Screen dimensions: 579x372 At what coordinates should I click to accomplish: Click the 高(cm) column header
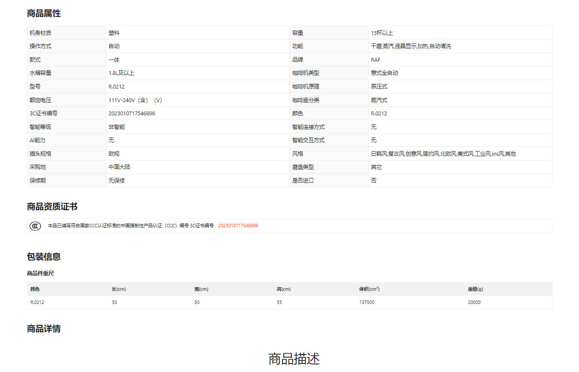[284, 289]
